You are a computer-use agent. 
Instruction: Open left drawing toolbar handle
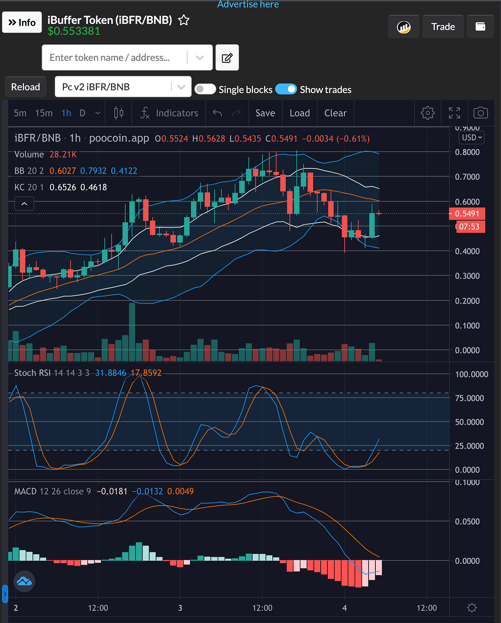[5, 594]
